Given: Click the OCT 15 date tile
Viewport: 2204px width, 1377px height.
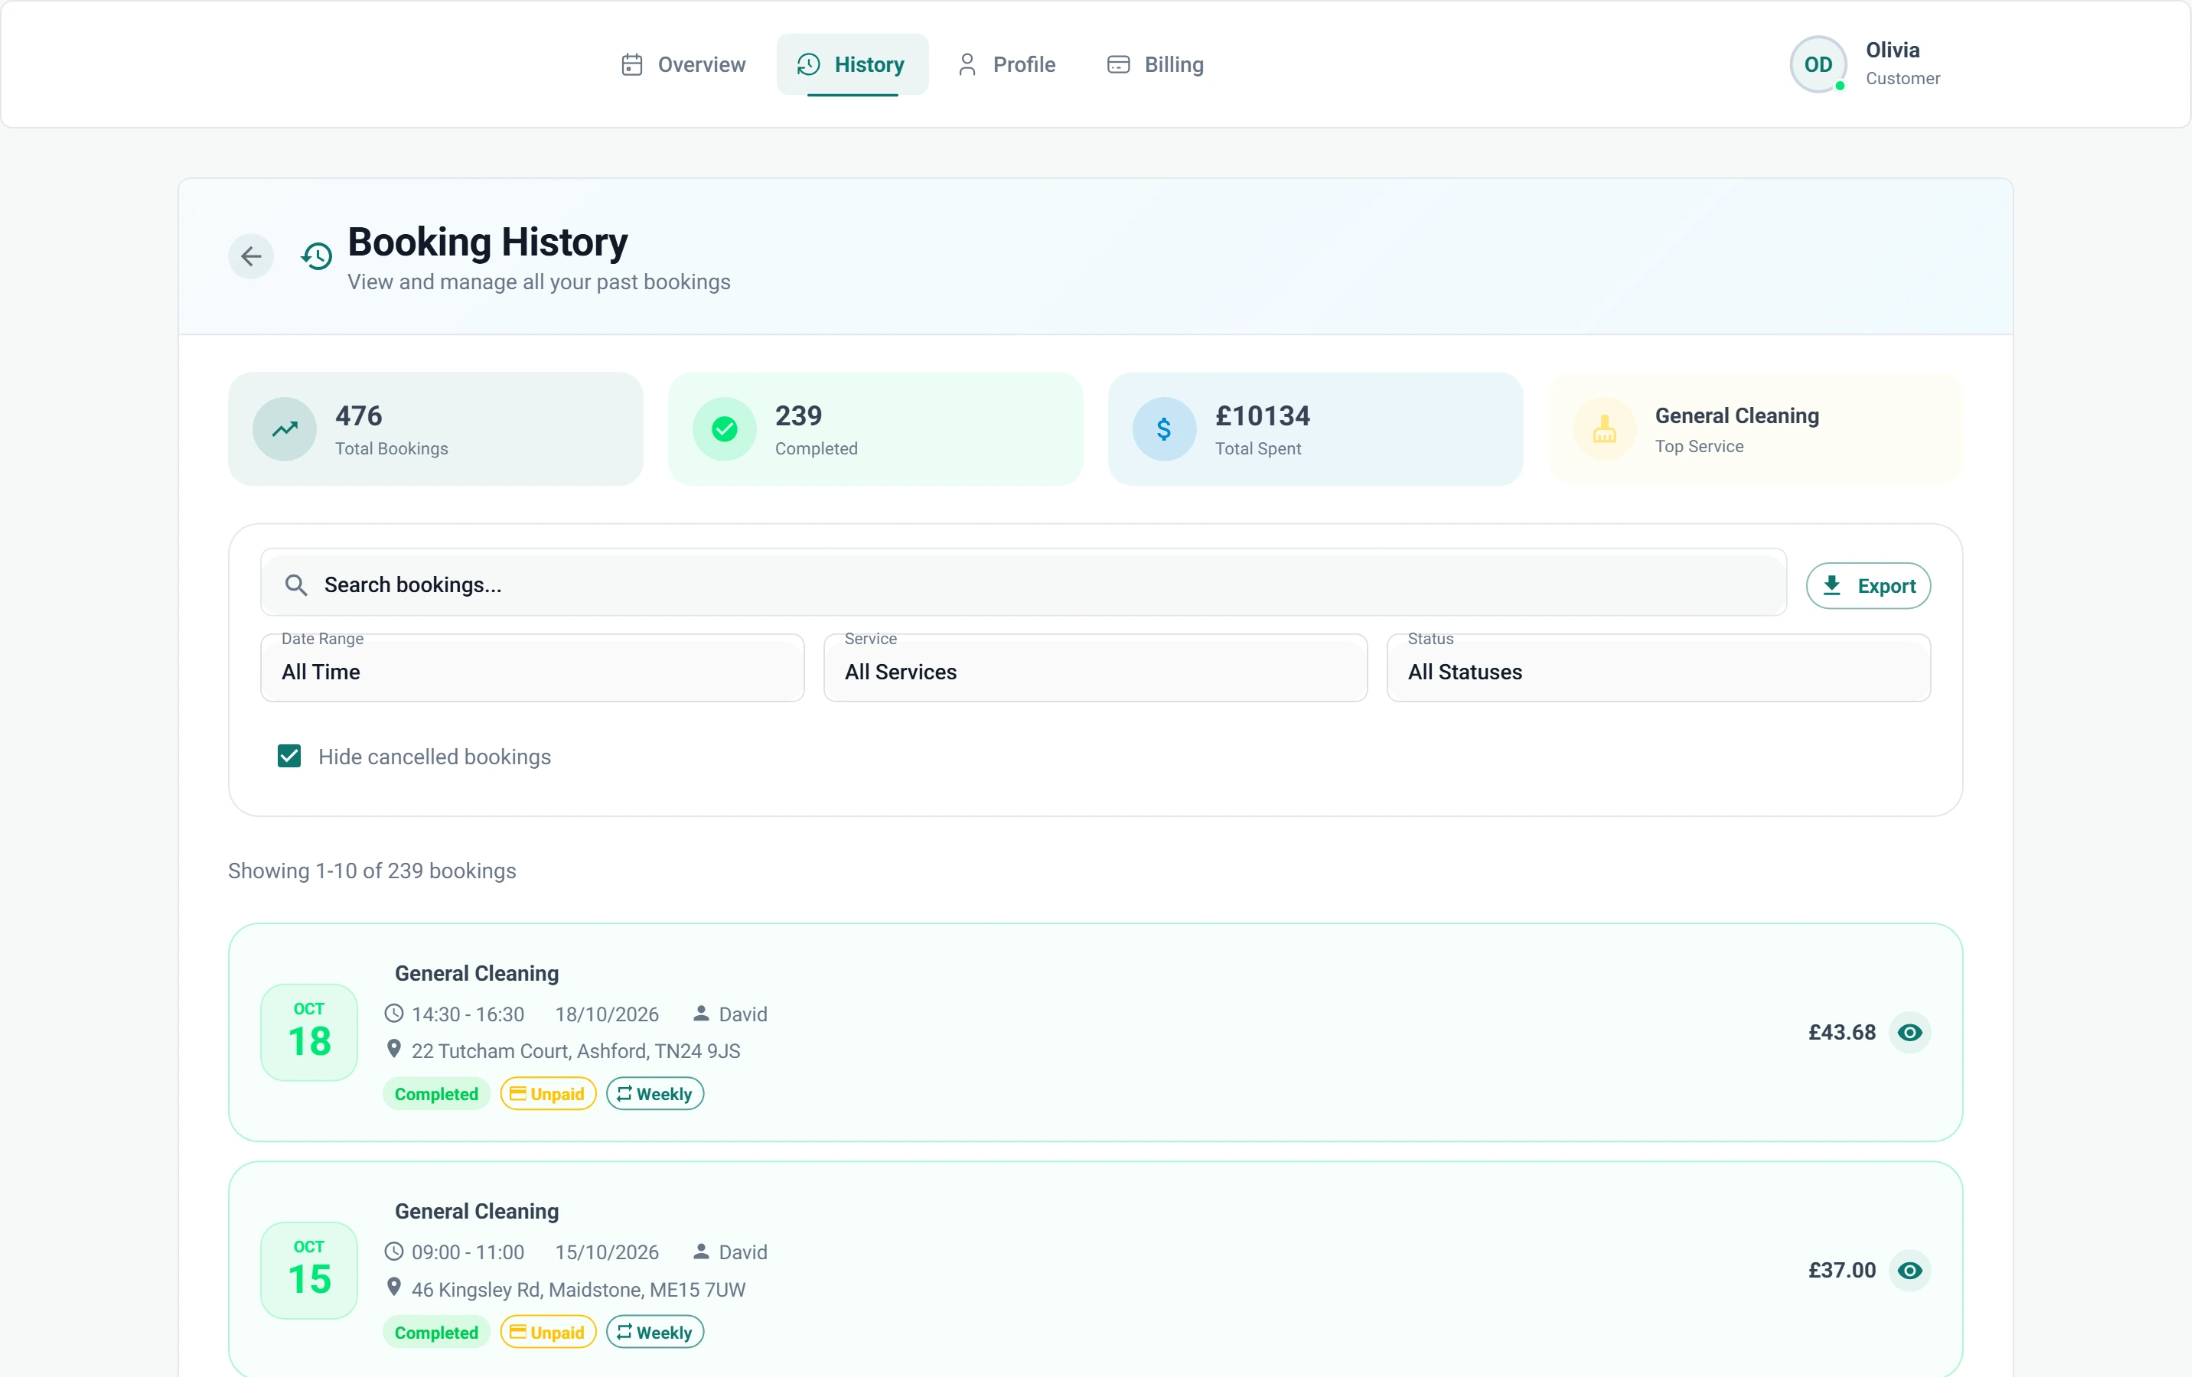Looking at the screenshot, I should click(310, 1271).
